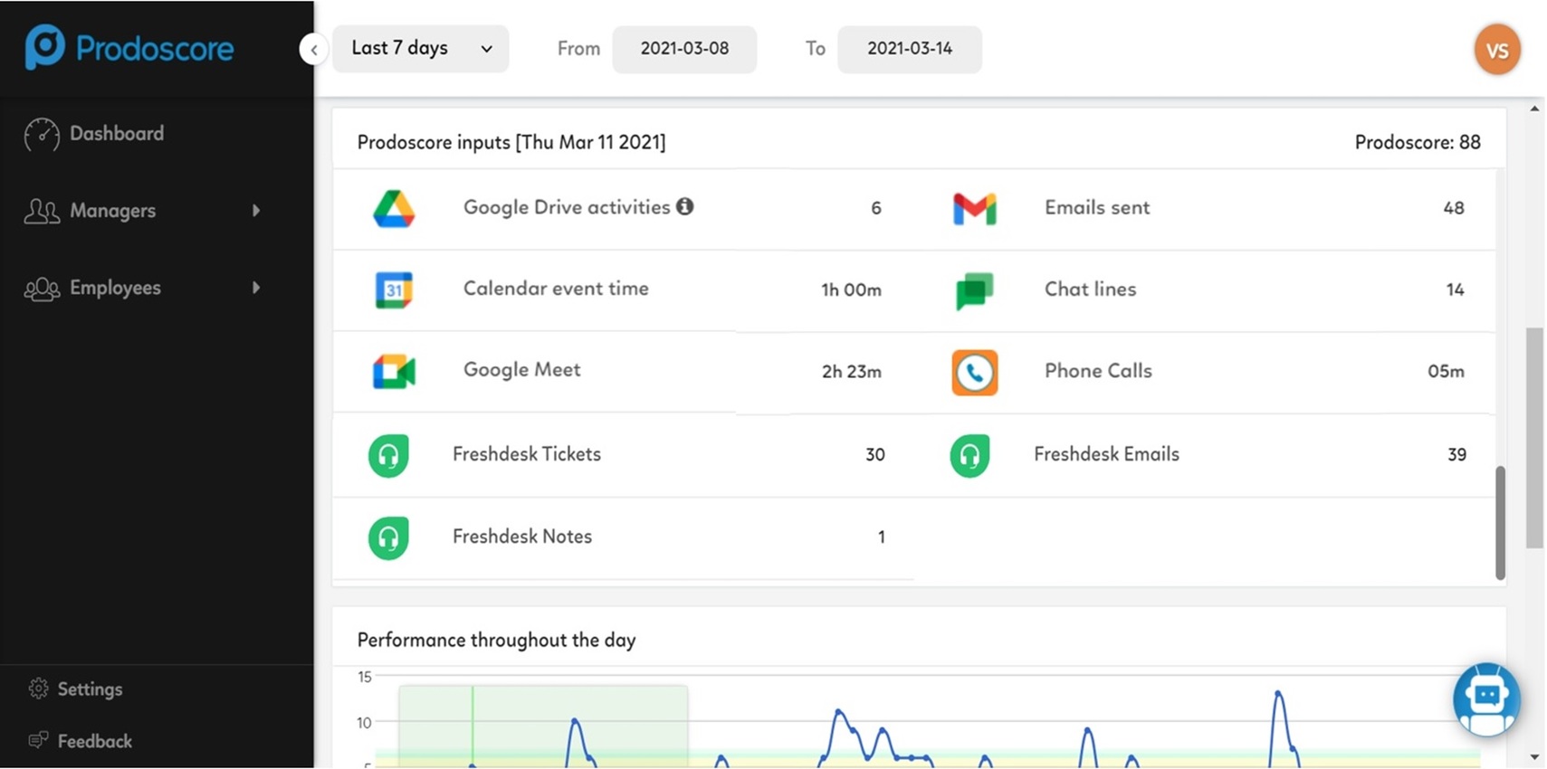
Task: Show Google Drive activities info tooltip icon
Action: (x=685, y=206)
